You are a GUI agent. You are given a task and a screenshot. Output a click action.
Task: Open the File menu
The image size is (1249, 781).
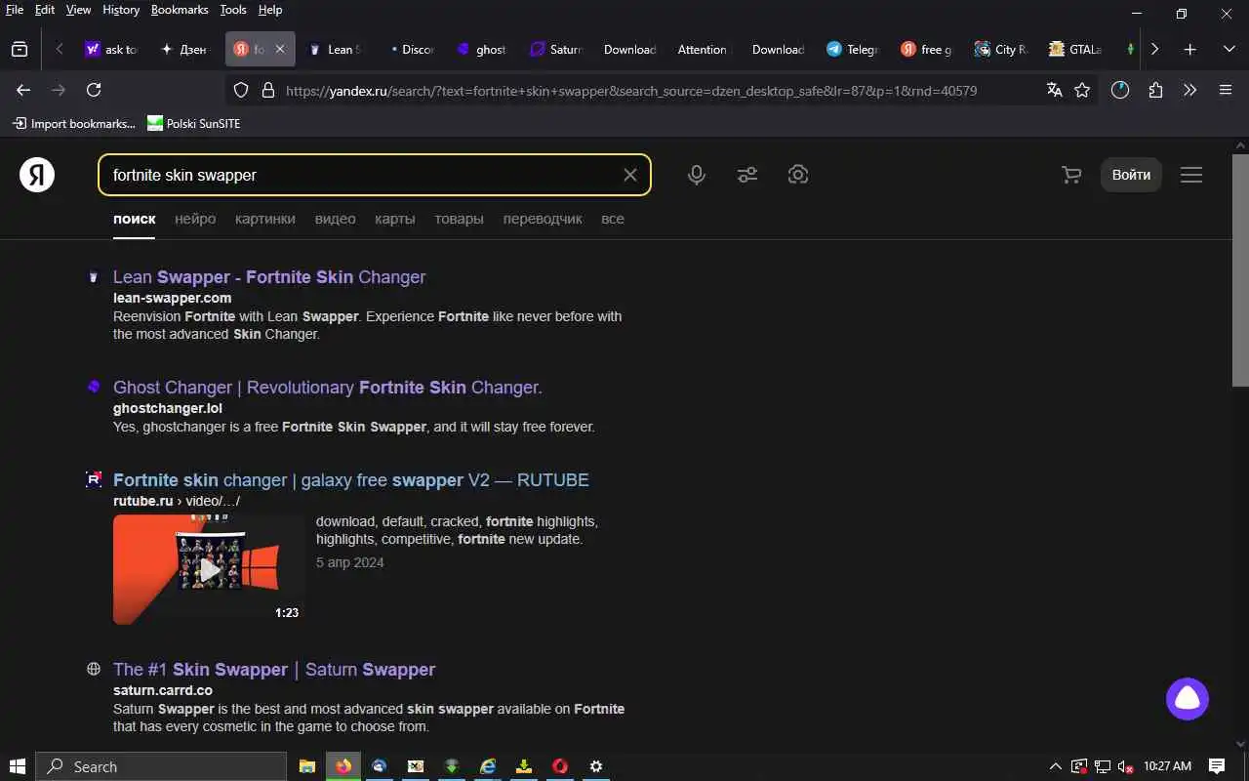click(x=15, y=10)
